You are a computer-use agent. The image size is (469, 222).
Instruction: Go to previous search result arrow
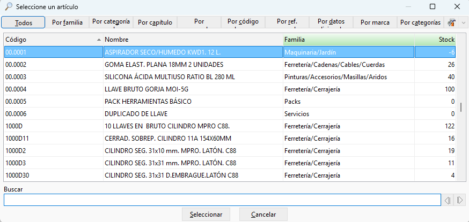click(x=448, y=200)
